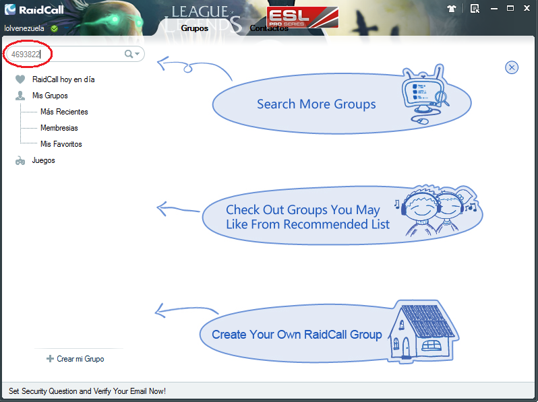Screen dimensions: 538x402
Task: Click the heart icon beside RaidCall hoy
Action: pos(20,79)
